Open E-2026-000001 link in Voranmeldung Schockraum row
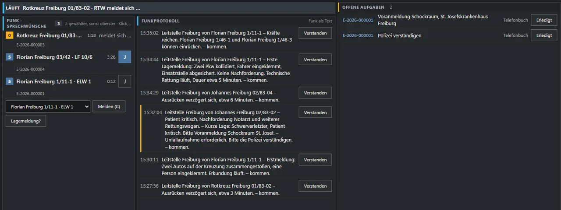This screenshot has height=210, width=561. pos(358,20)
